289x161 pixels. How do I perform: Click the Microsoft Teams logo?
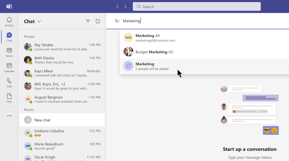click(x=9, y=6)
